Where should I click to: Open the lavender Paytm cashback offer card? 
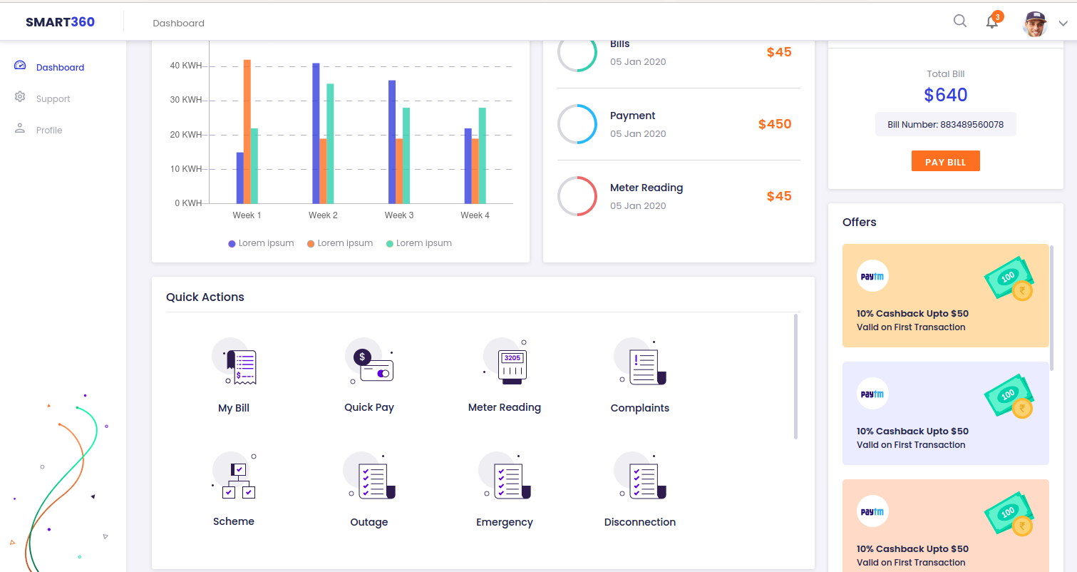pyautogui.click(x=946, y=413)
